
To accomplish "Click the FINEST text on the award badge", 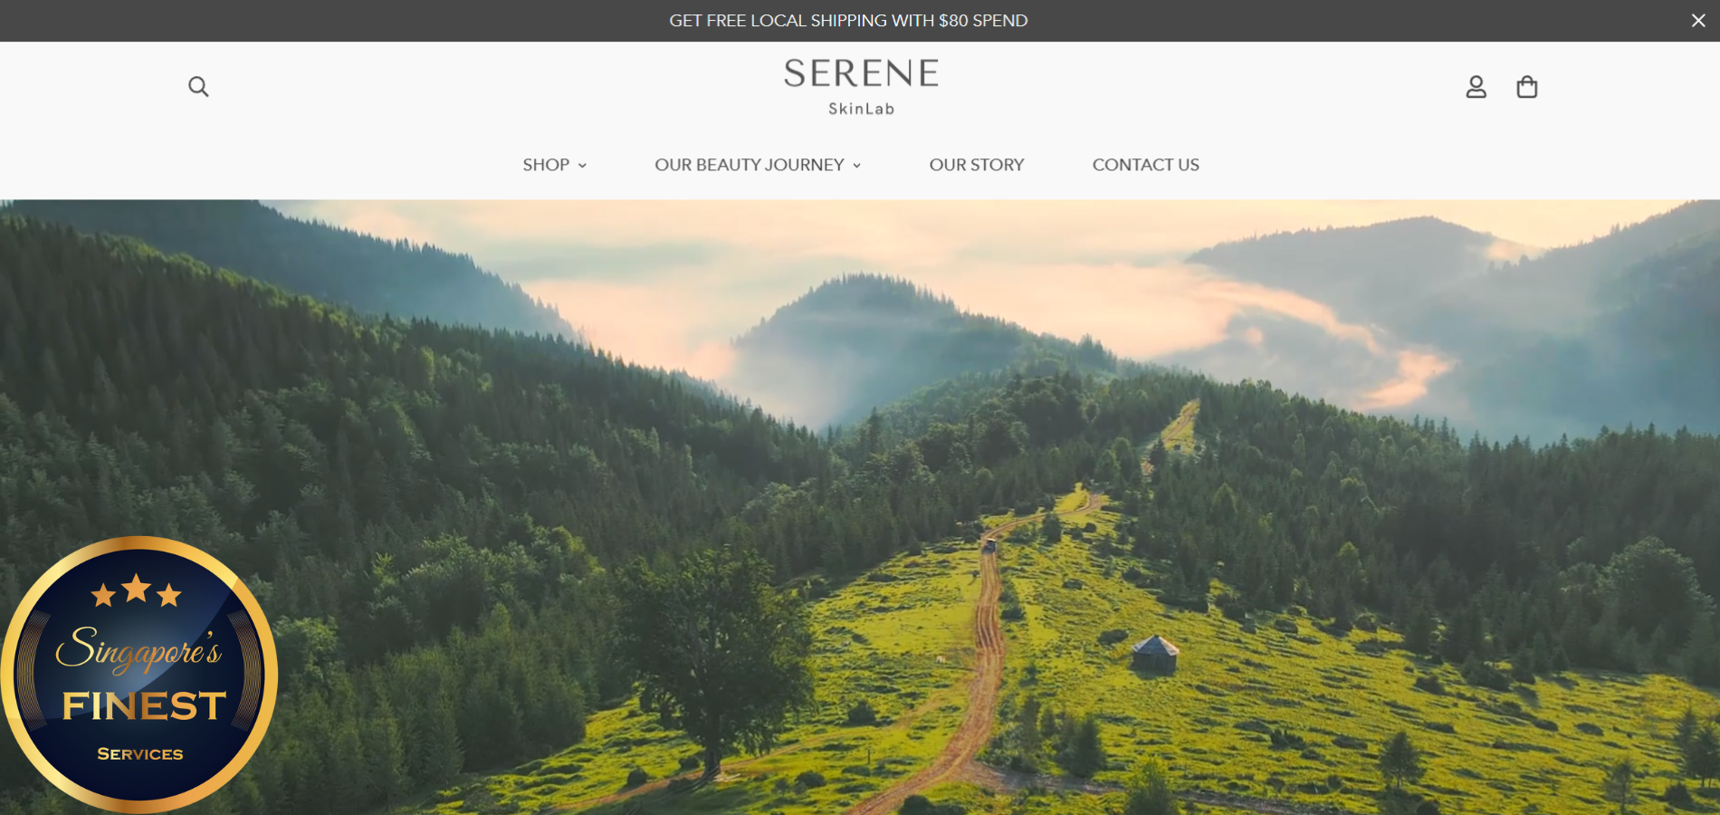I will (x=144, y=705).
